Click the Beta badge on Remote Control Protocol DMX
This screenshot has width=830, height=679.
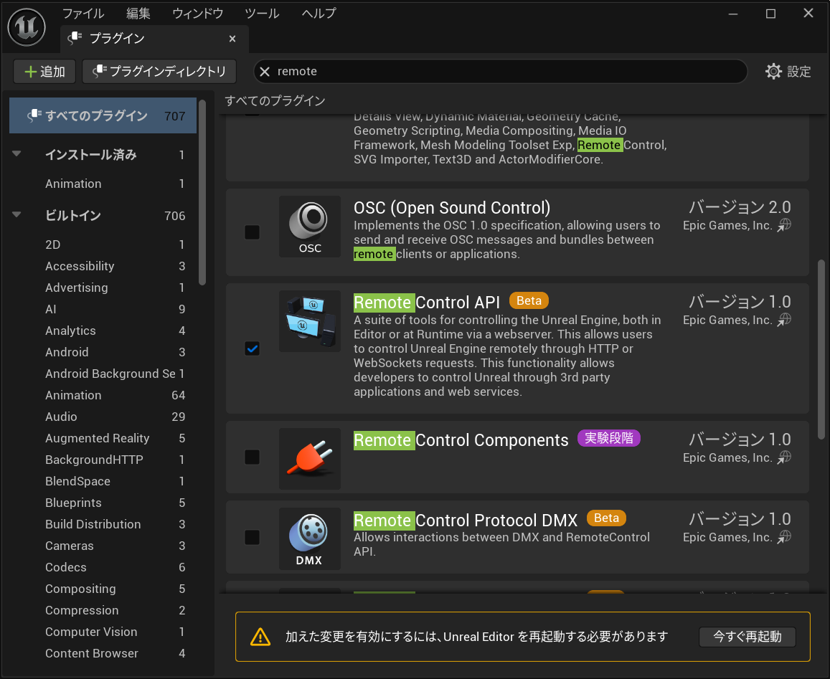pyautogui.click(x=606, y=518)
